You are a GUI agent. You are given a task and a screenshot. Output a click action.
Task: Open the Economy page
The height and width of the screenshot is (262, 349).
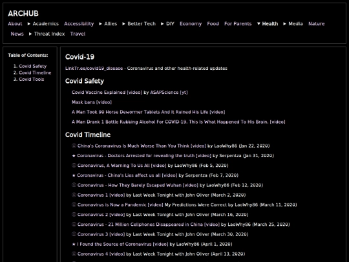pyautogui.click(x=191, y=24)
